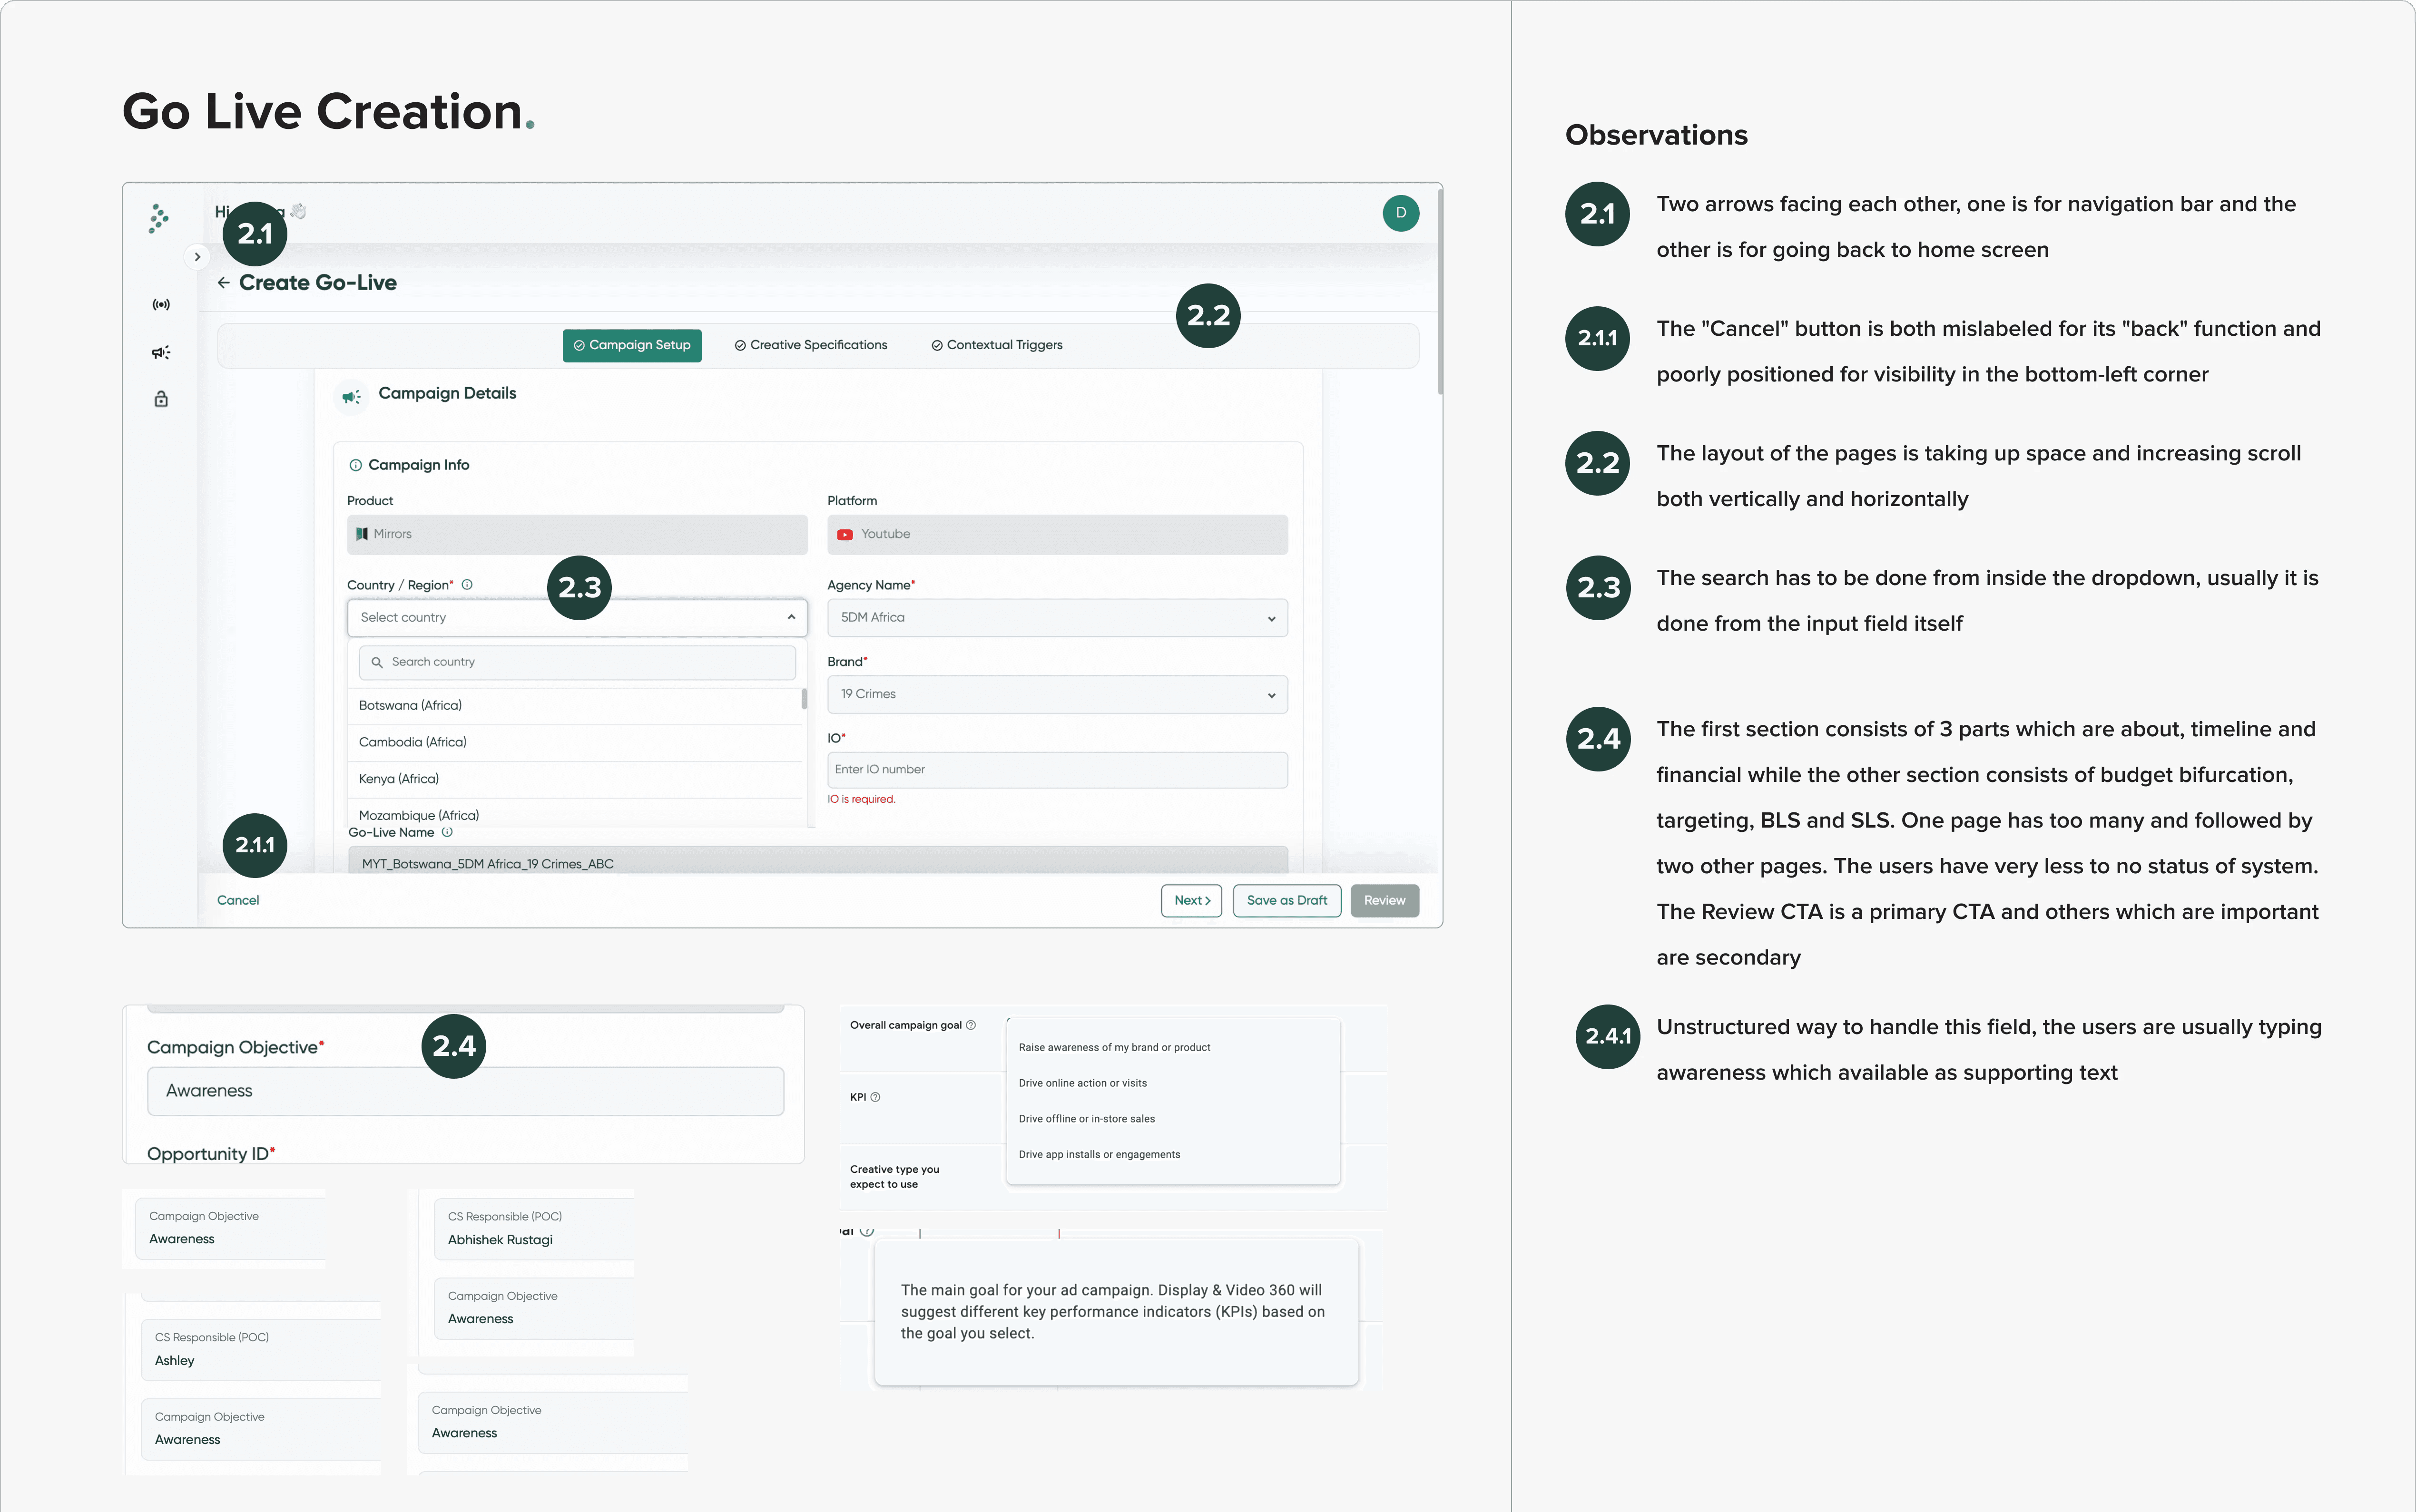The image size is (2416, 1512).
Task: Click the info icon beside Go-Live Name
Action: pos(447,832)
